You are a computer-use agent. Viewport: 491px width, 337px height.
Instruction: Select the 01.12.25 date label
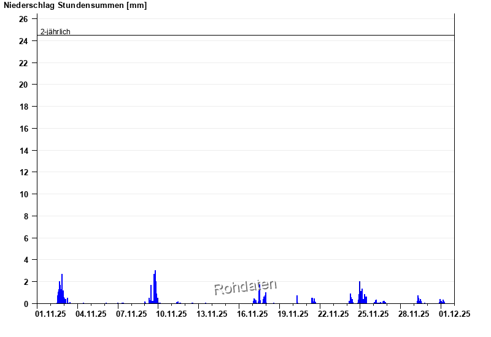[454, 314]
